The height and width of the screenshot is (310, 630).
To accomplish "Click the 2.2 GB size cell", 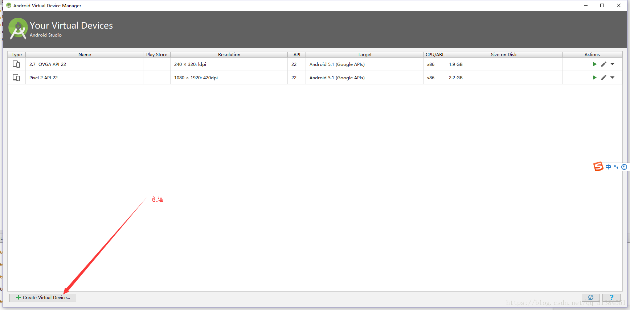I will tap(504, 77).
